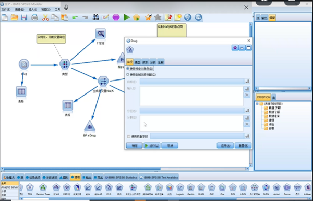Image resolution: width=313 pixels, height=201 pixels.
Task: Click the 运行 button in Drug dialog
Action: coord(152,145)
